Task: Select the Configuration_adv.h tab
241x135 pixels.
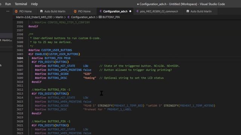Action: pos(115,11)
